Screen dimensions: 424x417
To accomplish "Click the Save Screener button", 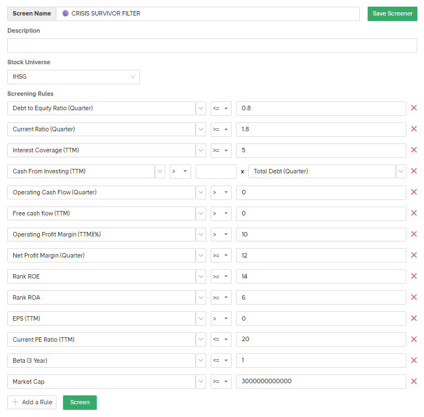I will (x=392, y=14).
